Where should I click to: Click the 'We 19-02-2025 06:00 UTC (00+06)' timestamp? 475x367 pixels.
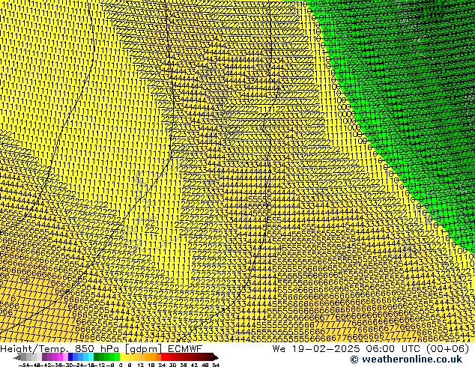371,349
